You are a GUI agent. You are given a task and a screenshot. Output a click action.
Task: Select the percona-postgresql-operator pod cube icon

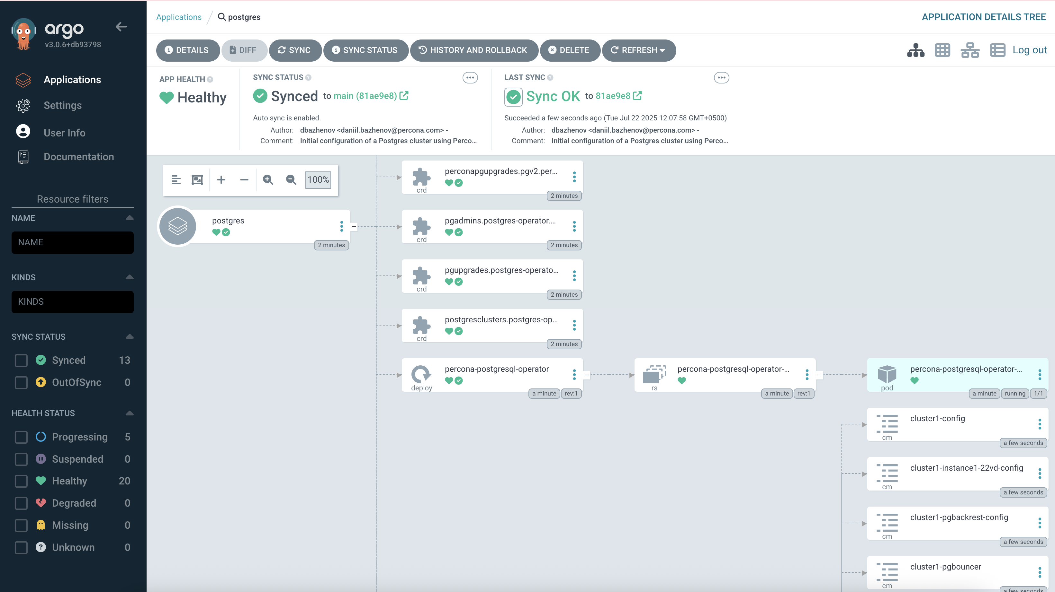pos(887,374)
